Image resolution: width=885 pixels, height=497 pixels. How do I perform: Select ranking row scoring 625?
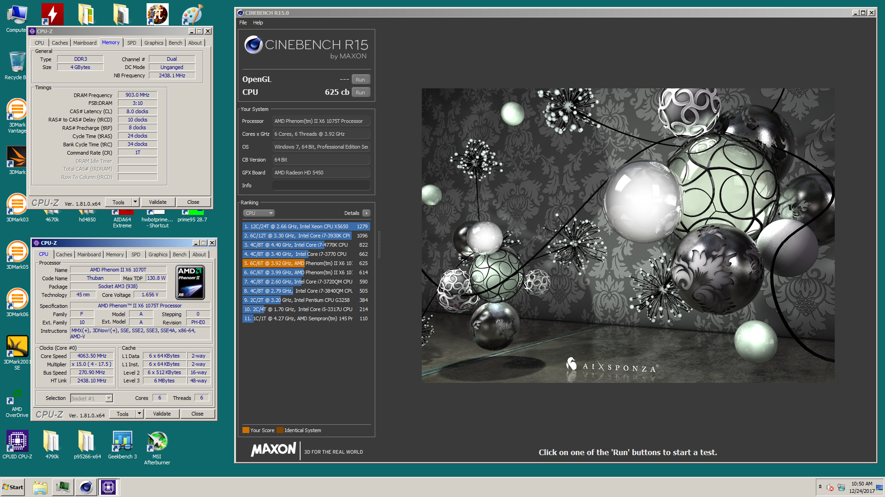click(x=306, y=263)
